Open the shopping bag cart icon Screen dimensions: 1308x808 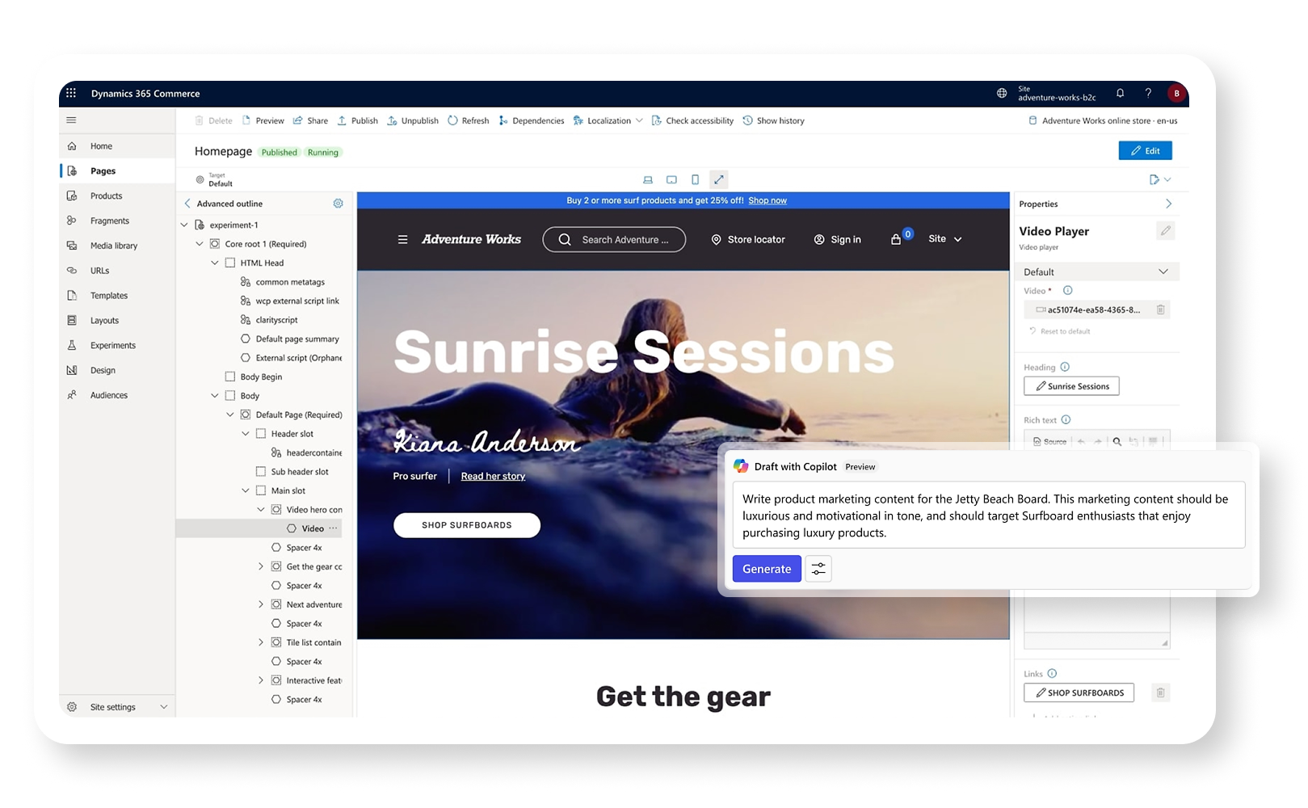895,239
